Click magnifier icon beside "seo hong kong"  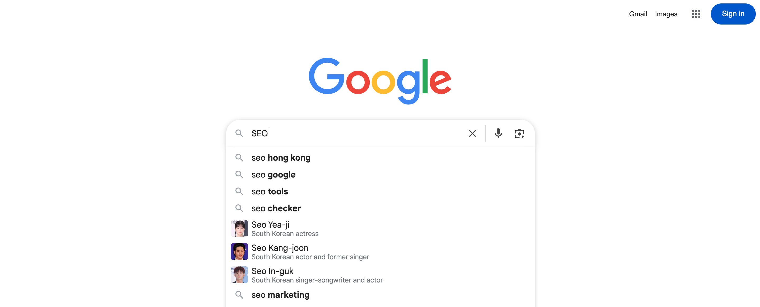[239, 158]
